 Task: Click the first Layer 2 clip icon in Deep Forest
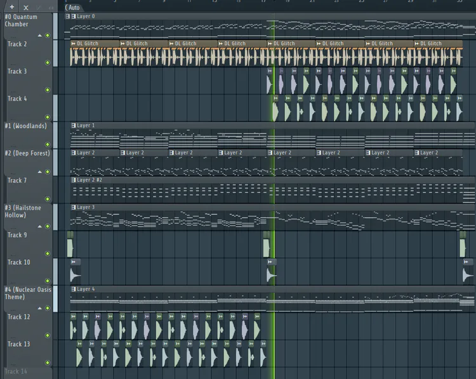coord(74,153)
